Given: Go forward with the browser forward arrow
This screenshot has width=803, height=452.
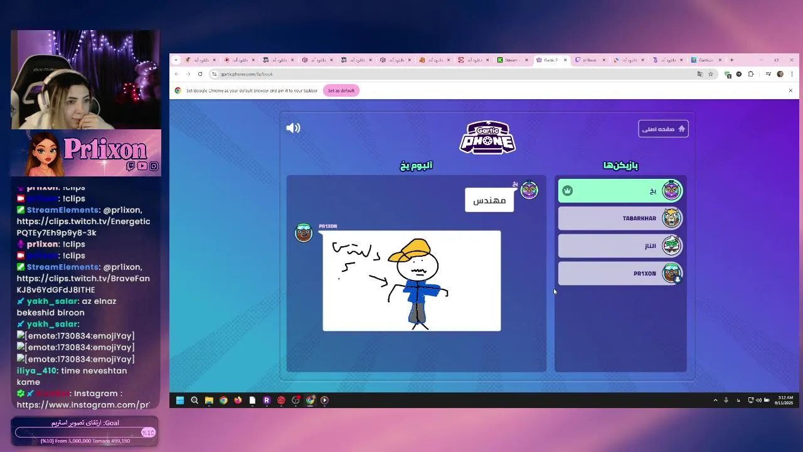Looking at the screenshot, I should point(188,74).
